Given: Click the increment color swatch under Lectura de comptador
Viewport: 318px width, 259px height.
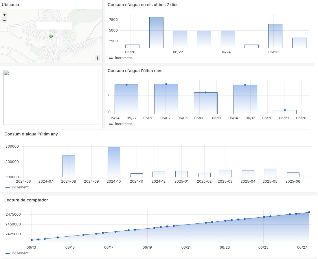Looking at the screenshot, I should (x=8, y=253).
